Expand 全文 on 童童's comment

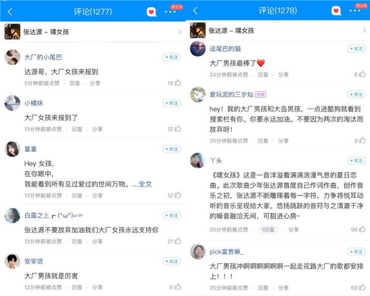coord(145,184)
